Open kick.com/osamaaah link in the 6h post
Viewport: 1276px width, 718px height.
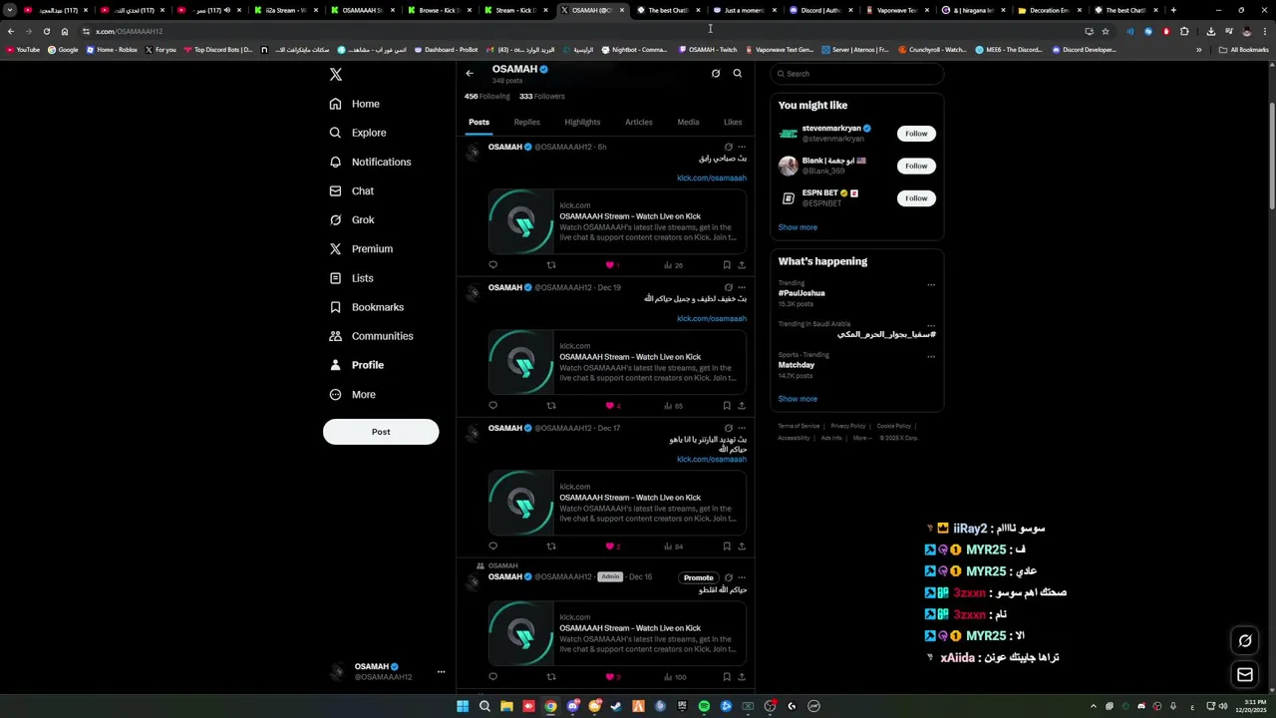point(712,178)
